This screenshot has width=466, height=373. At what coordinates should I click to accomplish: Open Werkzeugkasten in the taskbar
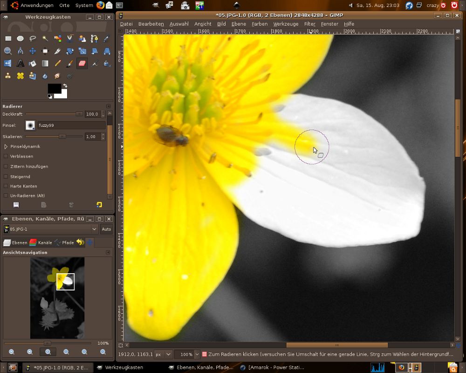pyautogui.click(x=120, y=367)
